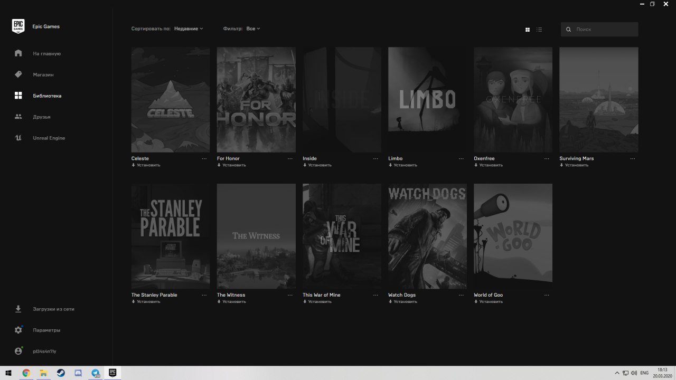Open Unreal Engine menu label
The width and height of the screenshot is (676, 380).
pyautogui.click(x=49, y=138)
